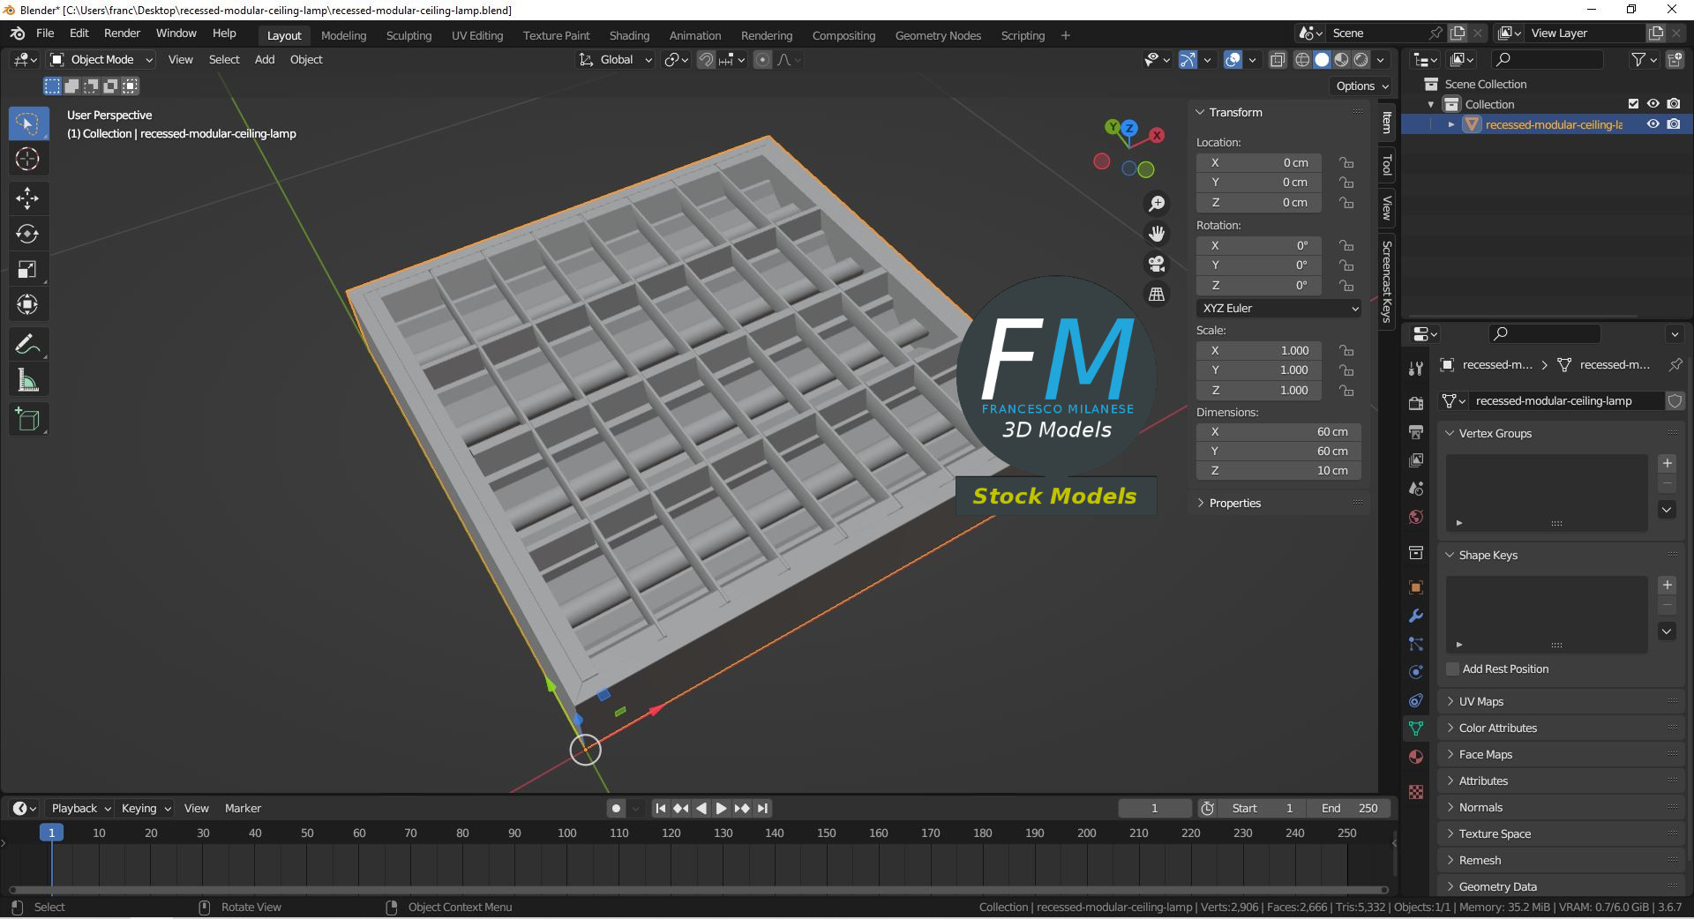Open Tool sidebar tab

click(1387, 165)
